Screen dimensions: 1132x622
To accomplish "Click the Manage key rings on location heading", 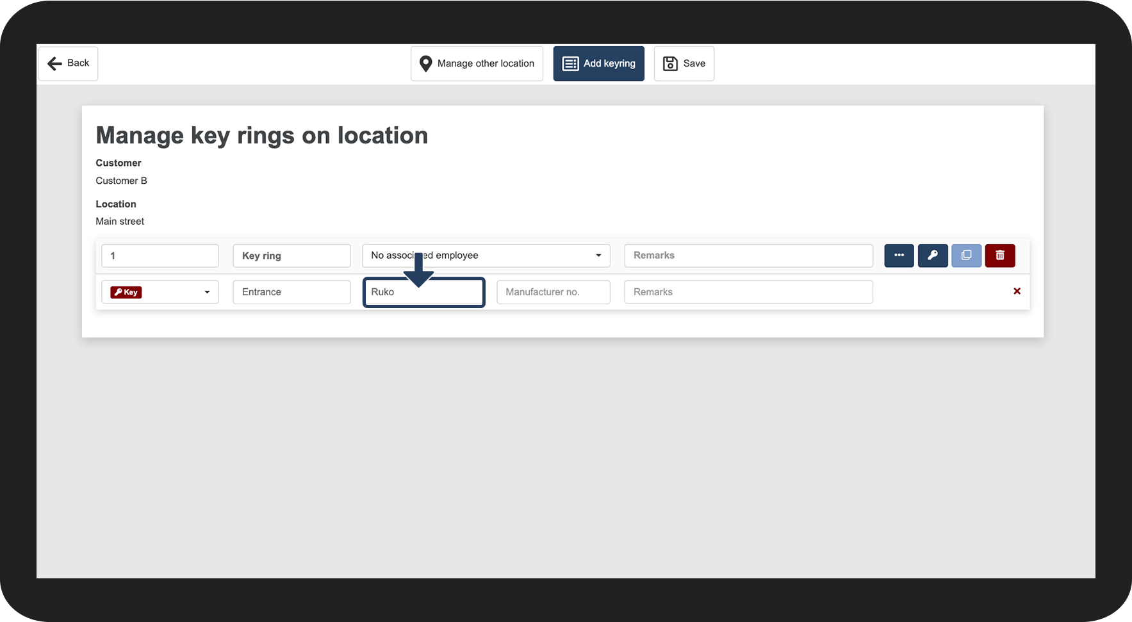I will click(262, 136).
